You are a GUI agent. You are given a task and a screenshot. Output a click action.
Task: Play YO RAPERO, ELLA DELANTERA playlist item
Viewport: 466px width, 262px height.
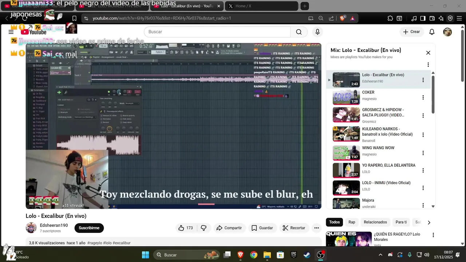pos(378,170)
